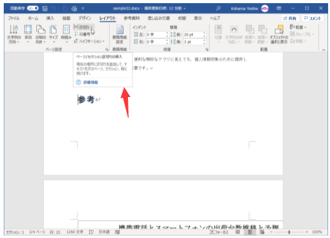Image resolution: width=330 pixels, height=238 pixels.
Task: Decrease the right indent with its down arrow
Action: coord(168,43)
